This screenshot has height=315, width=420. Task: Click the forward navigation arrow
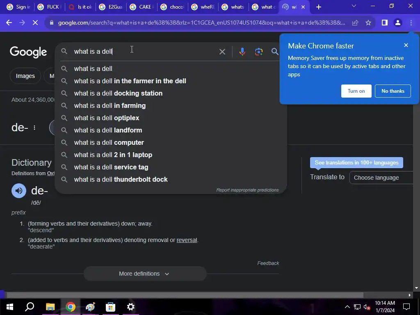coord(22,23)
